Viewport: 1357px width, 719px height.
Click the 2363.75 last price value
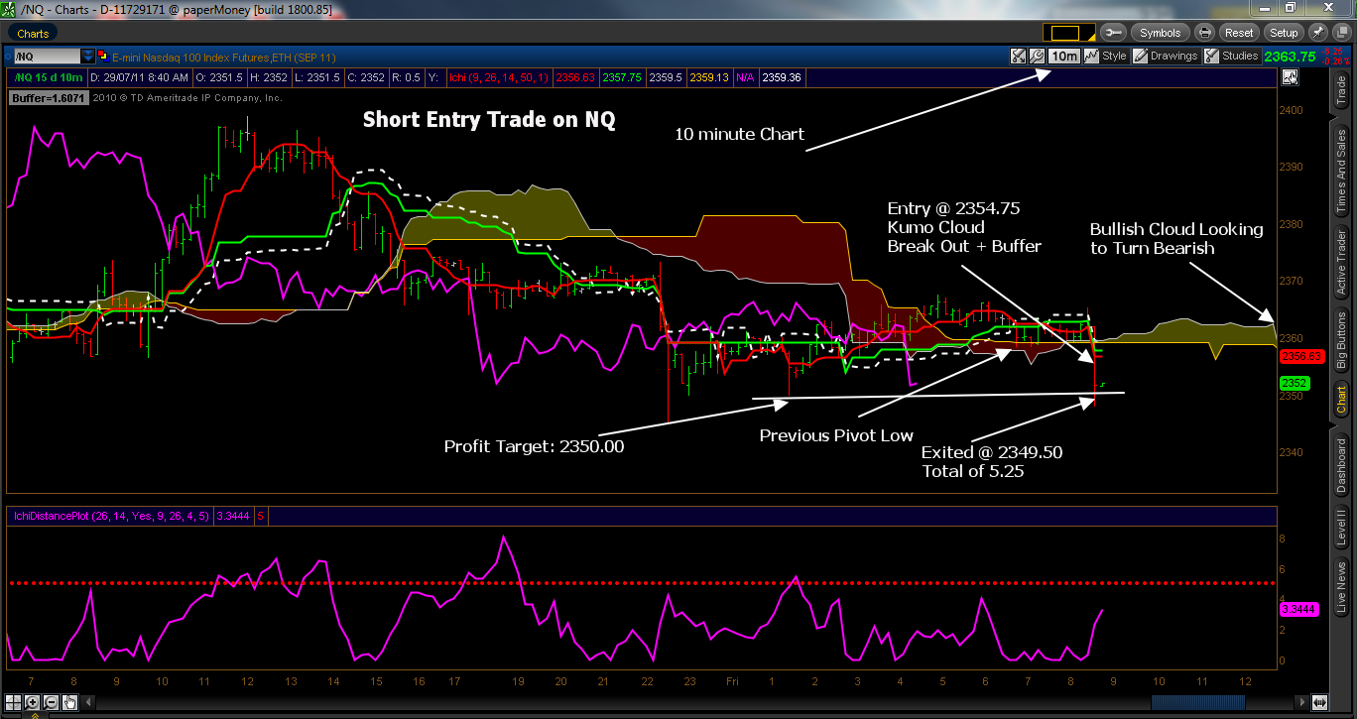click(1290, 57)
